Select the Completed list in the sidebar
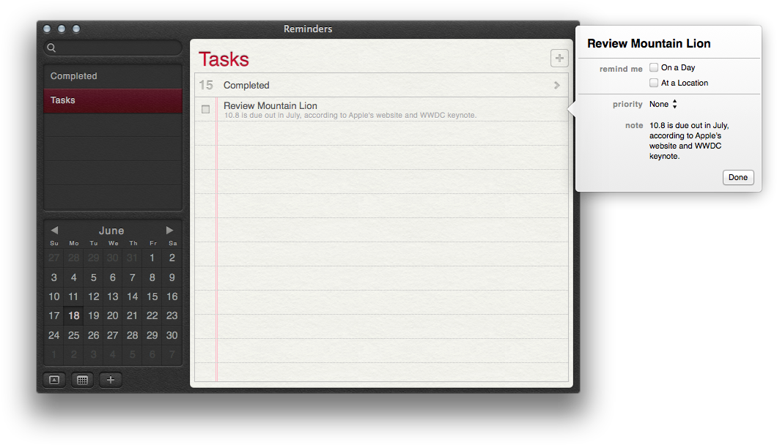 [x=113, y=76]
